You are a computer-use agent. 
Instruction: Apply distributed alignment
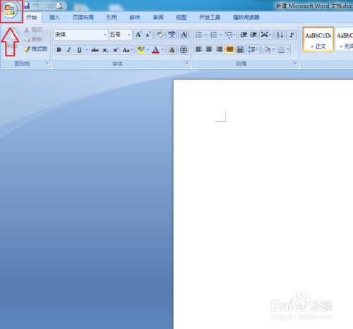pyautogui.click(x=240, y=49)
